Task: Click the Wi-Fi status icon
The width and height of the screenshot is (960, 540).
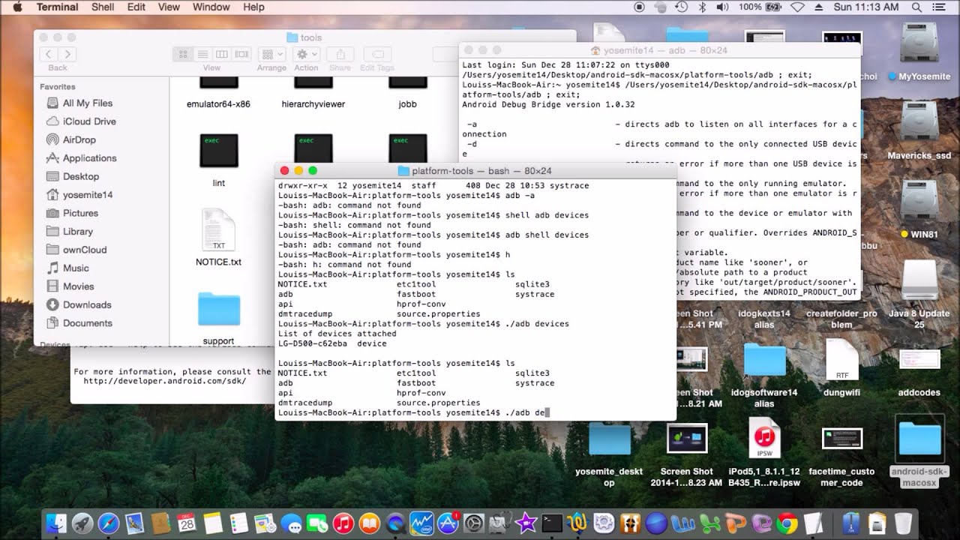Action: coord(797,7)
